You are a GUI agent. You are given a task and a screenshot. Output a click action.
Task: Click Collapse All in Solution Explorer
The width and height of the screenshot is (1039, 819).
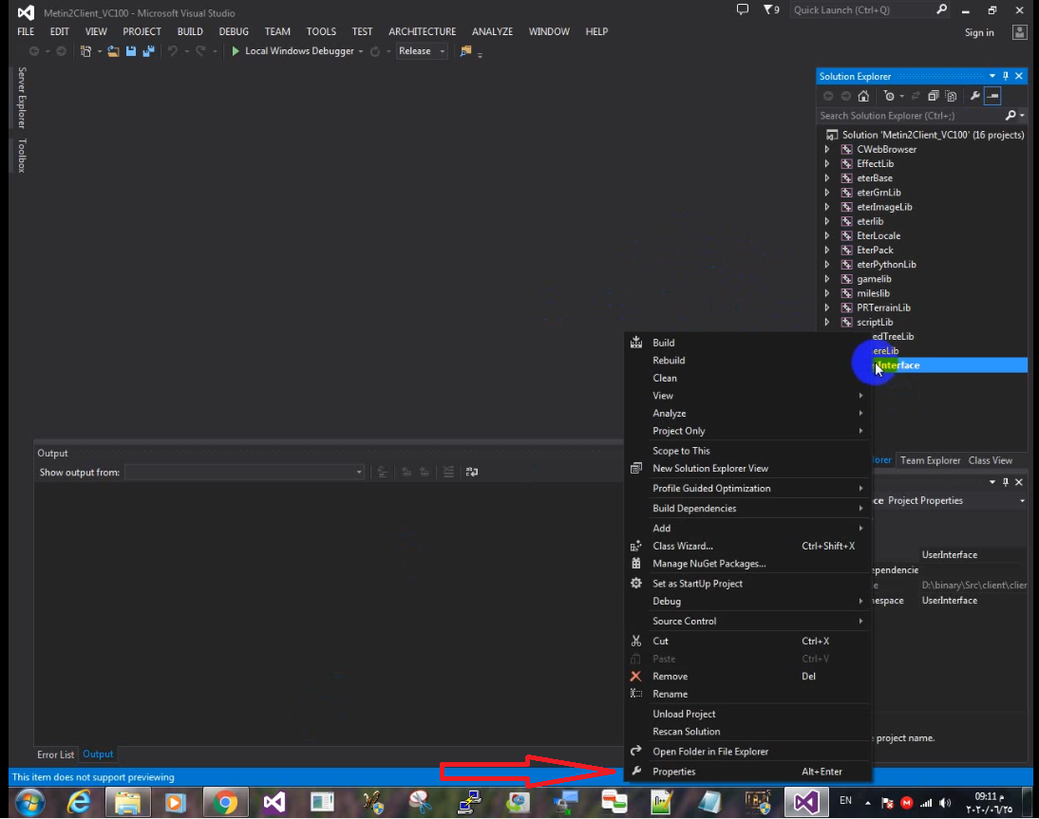tap(933, 96)
